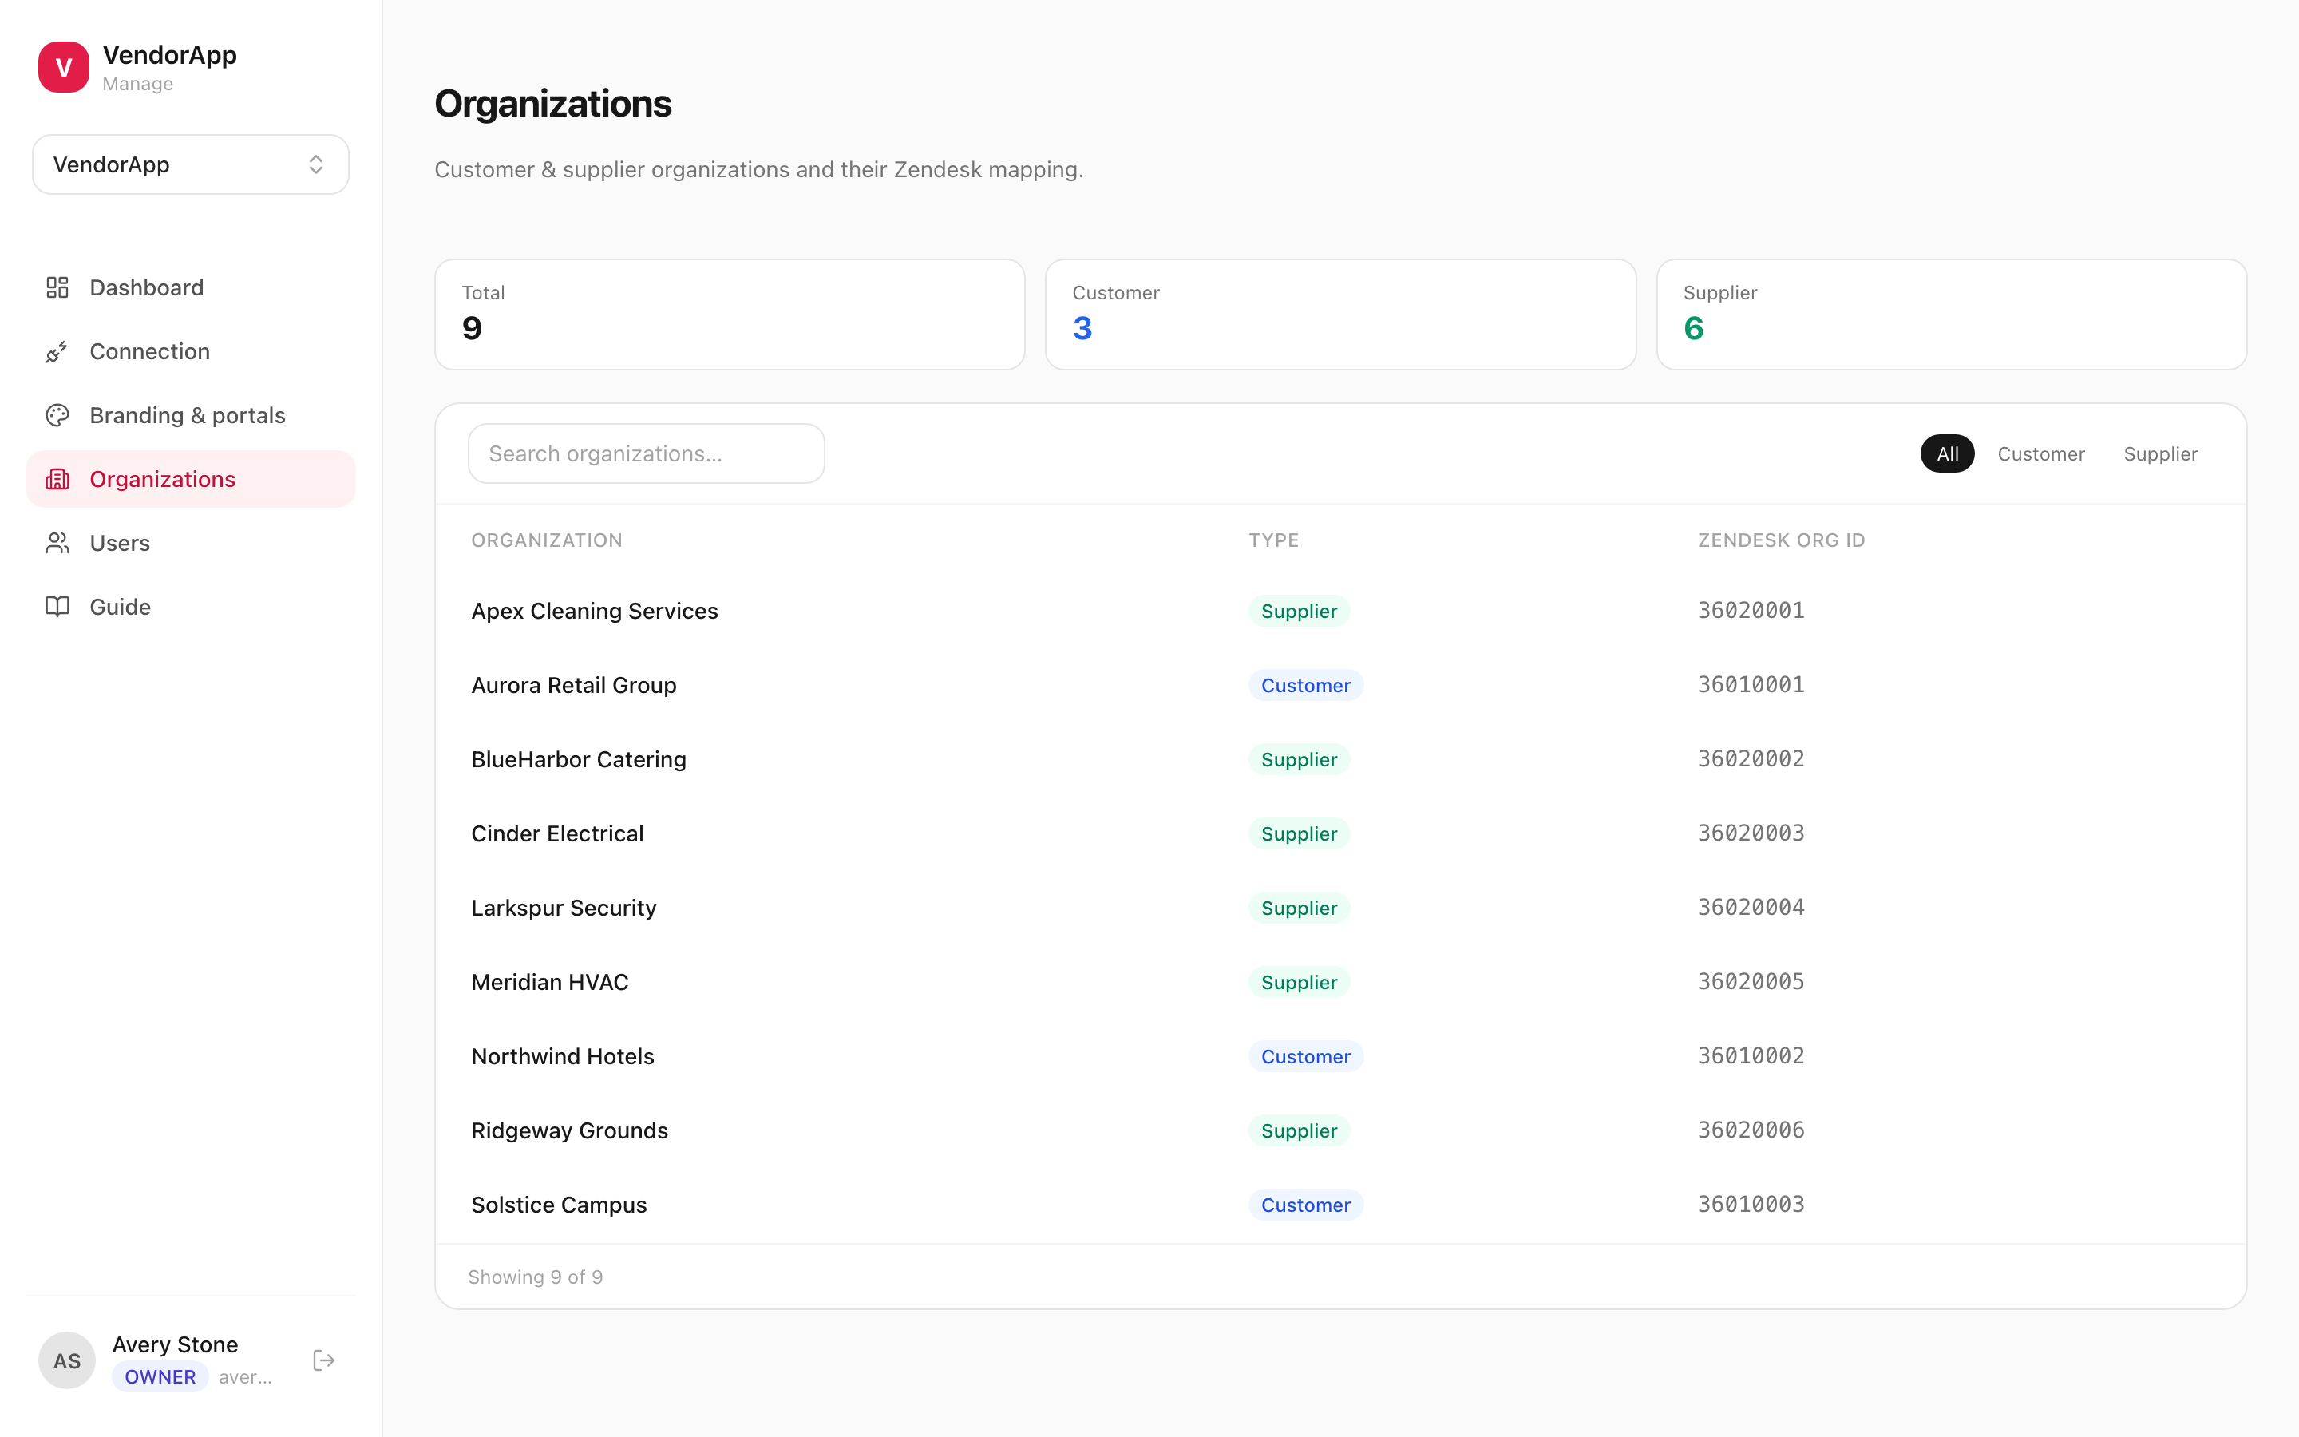Open BlueHarbor Catering organization
2299x1437 pixels.
579,758
